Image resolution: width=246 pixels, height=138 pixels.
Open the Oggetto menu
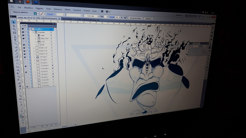pos(39,8)
